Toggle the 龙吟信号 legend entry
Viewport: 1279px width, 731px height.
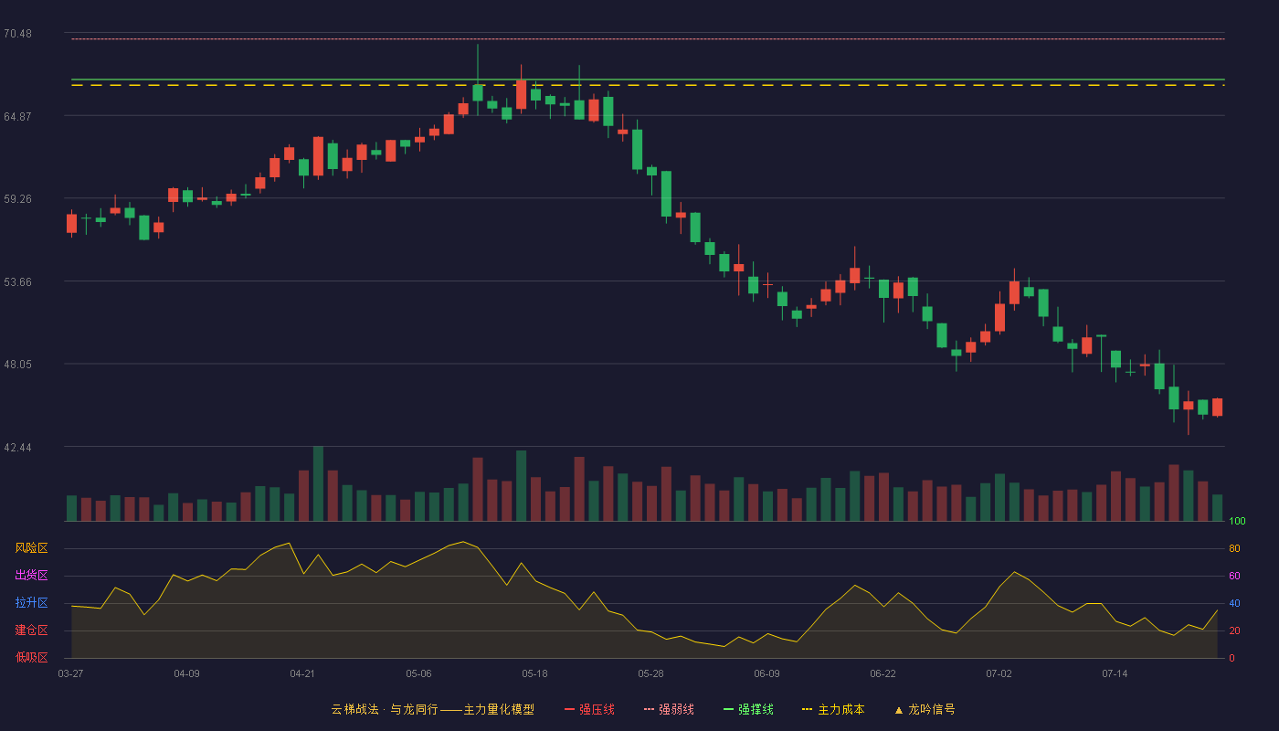pyautogui.click(x=925, y=709)
